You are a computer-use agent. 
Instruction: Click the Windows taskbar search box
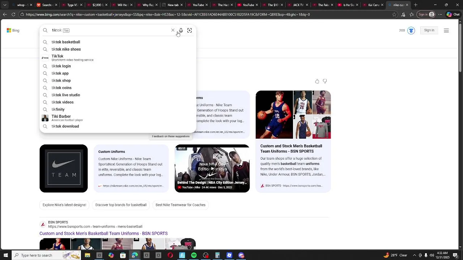pos(47,255)
